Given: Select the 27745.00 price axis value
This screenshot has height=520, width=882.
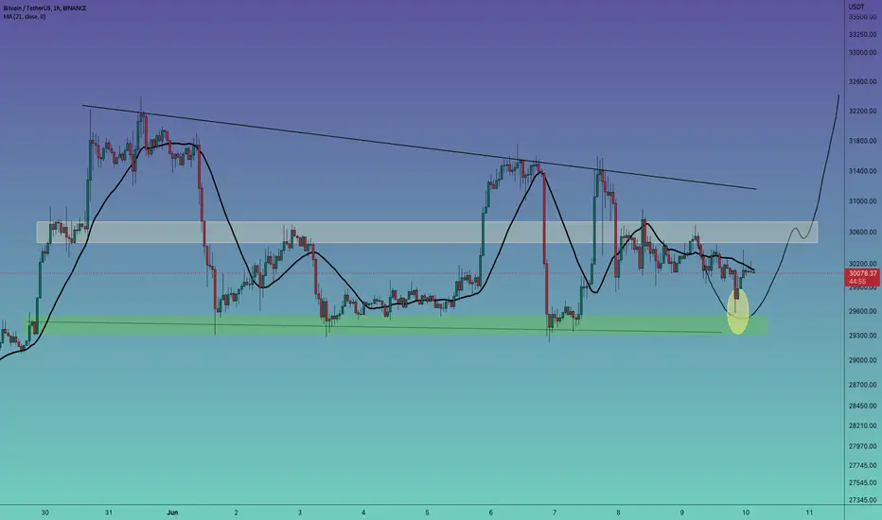Looking at the screenshot, I should click(862, 465).
